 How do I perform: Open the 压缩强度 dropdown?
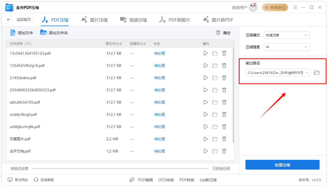(287, 47)
